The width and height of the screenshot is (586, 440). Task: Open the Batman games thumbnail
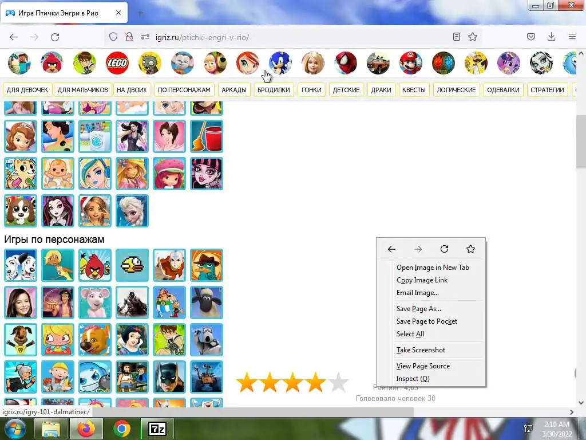point(169,377)
